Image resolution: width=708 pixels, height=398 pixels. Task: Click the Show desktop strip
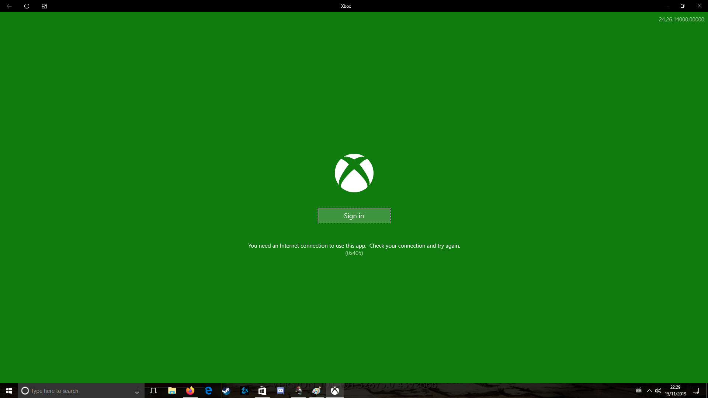pos(707,391)
